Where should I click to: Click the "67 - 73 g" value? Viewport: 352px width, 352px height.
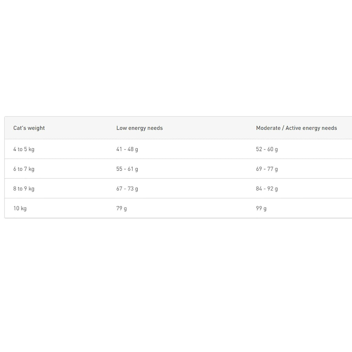point(127,188)
